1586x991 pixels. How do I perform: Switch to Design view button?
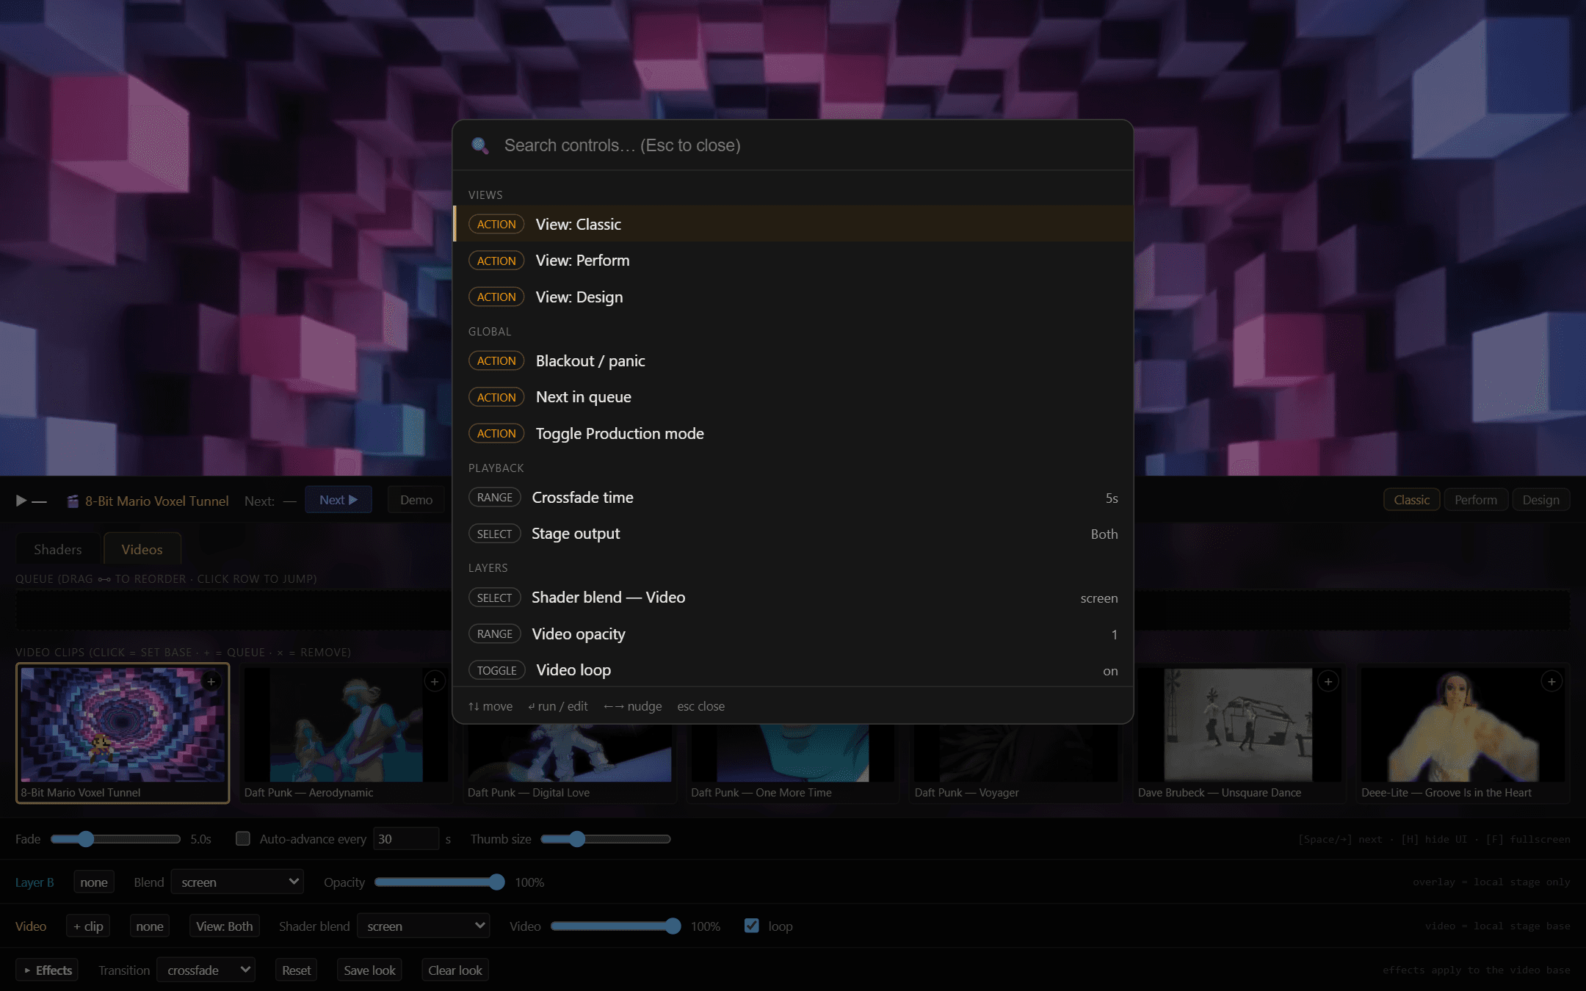[1540, 500]
